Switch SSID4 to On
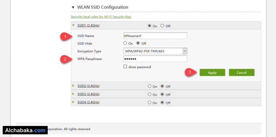Viewport: 276px width, 137px height. pos(149,103)
